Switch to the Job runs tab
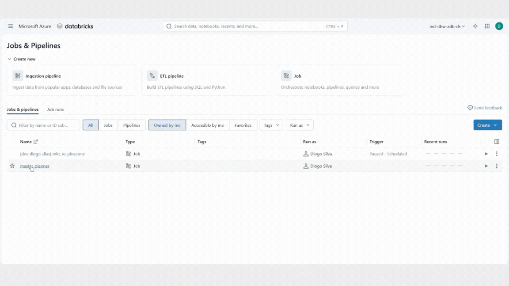509x286 pixels. click(x=55, y=109)
